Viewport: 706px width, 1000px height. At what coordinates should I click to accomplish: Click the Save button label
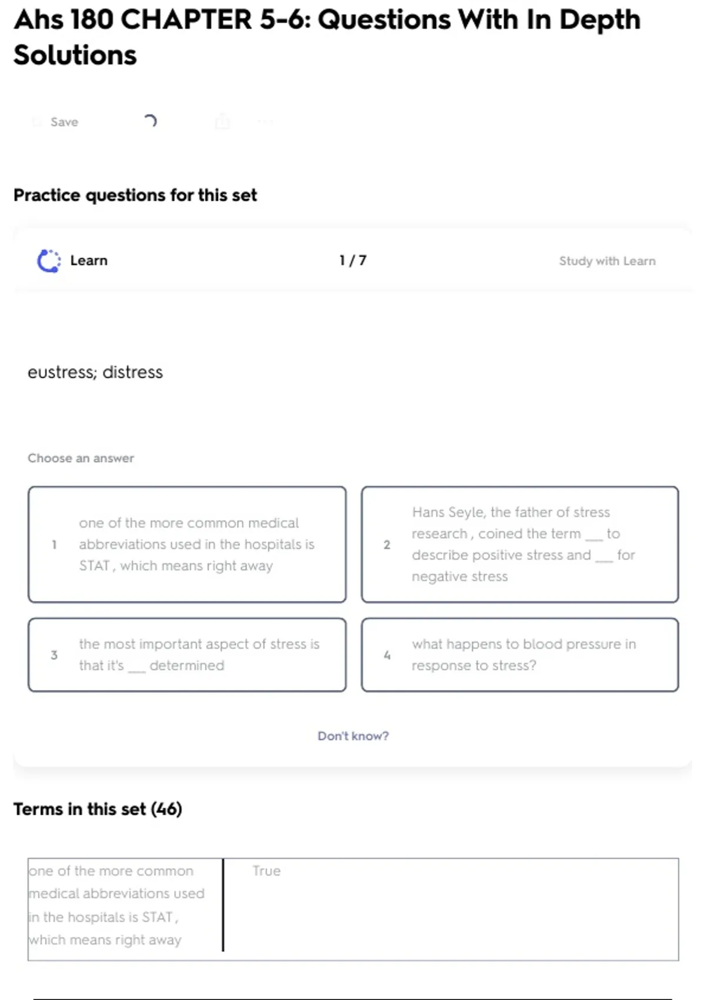(x=64, y=122)
